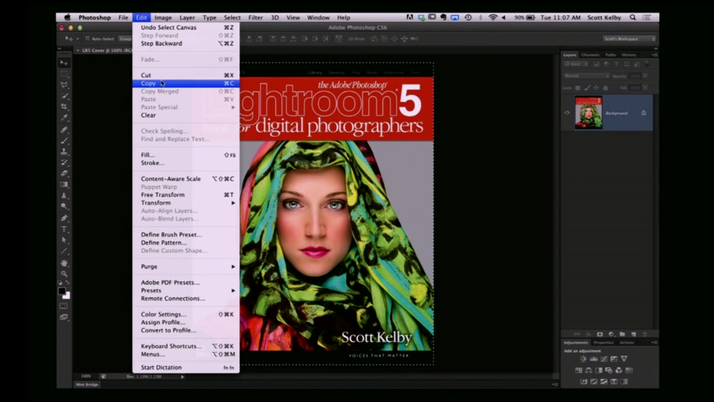Open the Keyboard Shortcuts dialog
The height and width of the screenshot is (402, 714).
[186, 346]
